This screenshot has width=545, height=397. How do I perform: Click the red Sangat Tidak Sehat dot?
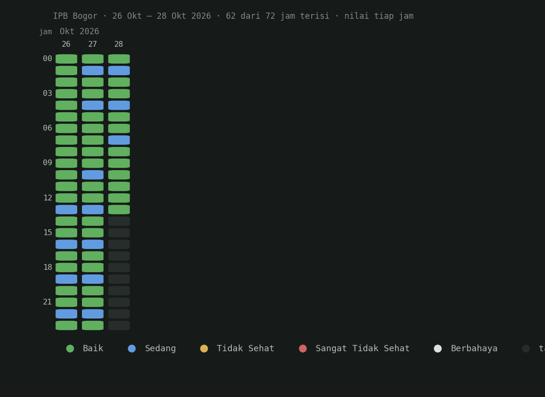pyautogui.click(x=303, y=349)
